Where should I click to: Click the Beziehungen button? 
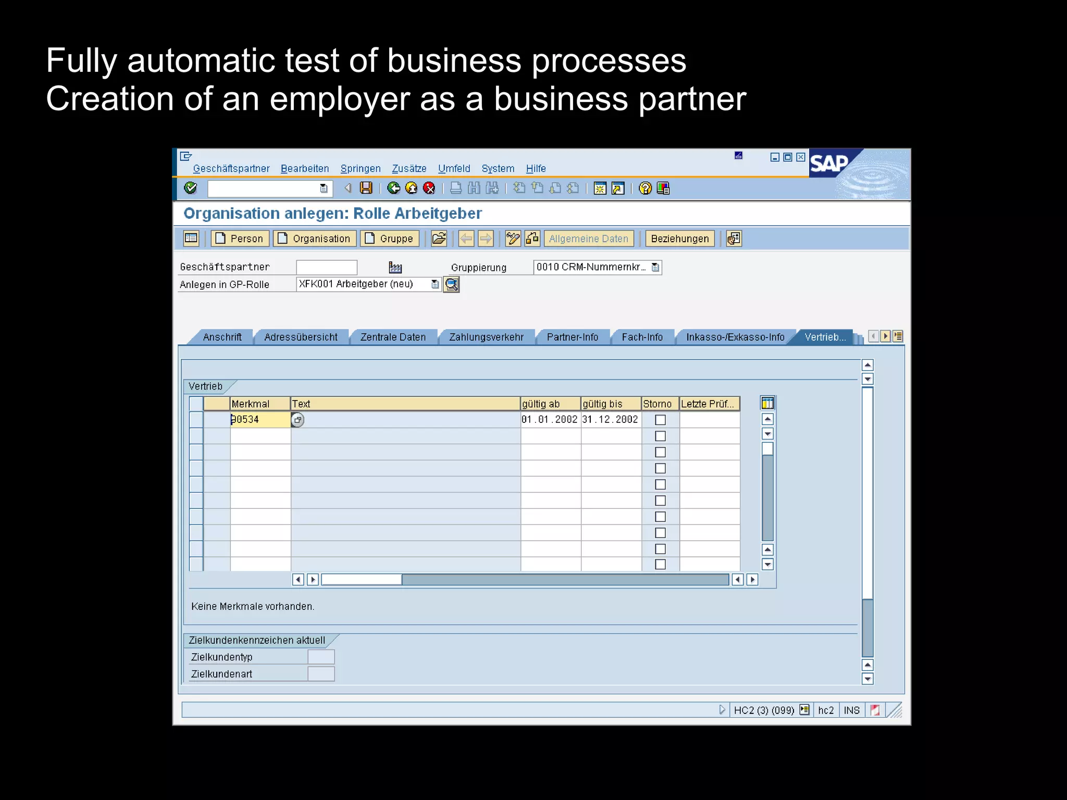point(680,239)
